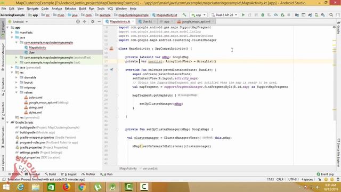Select MapsActivity in project tree
Viewport: 341px width, 192px height.
click(37, 47)
